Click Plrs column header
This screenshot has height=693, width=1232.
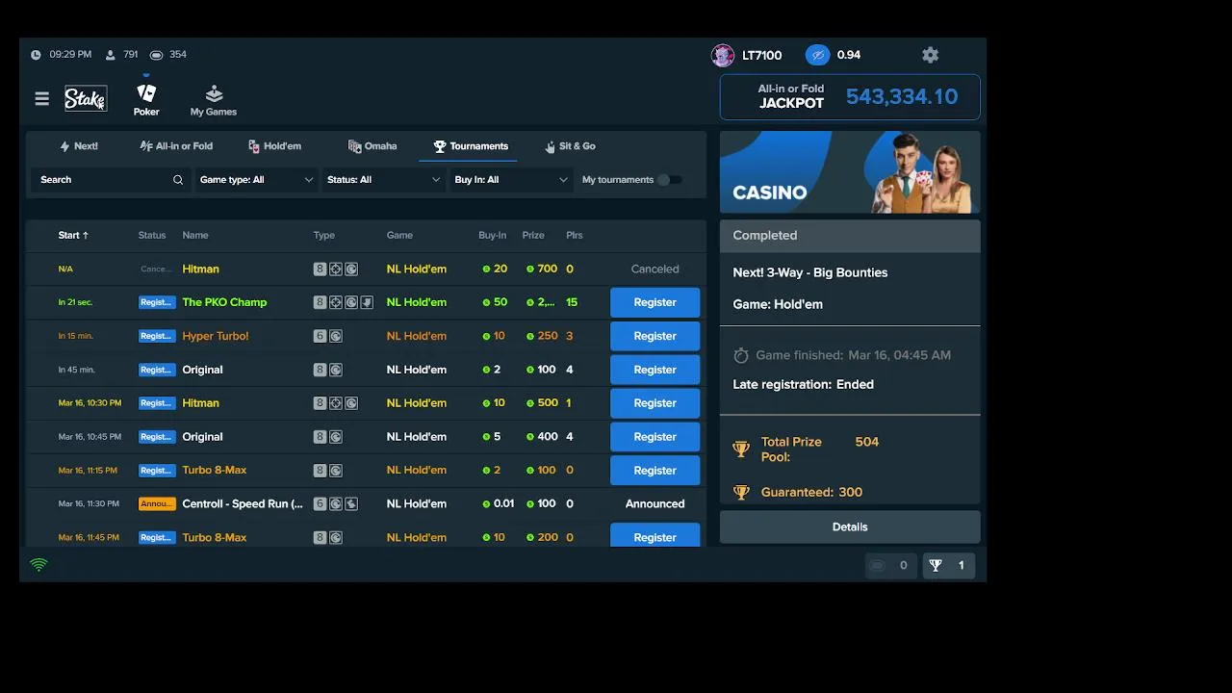tap(575, 235)
